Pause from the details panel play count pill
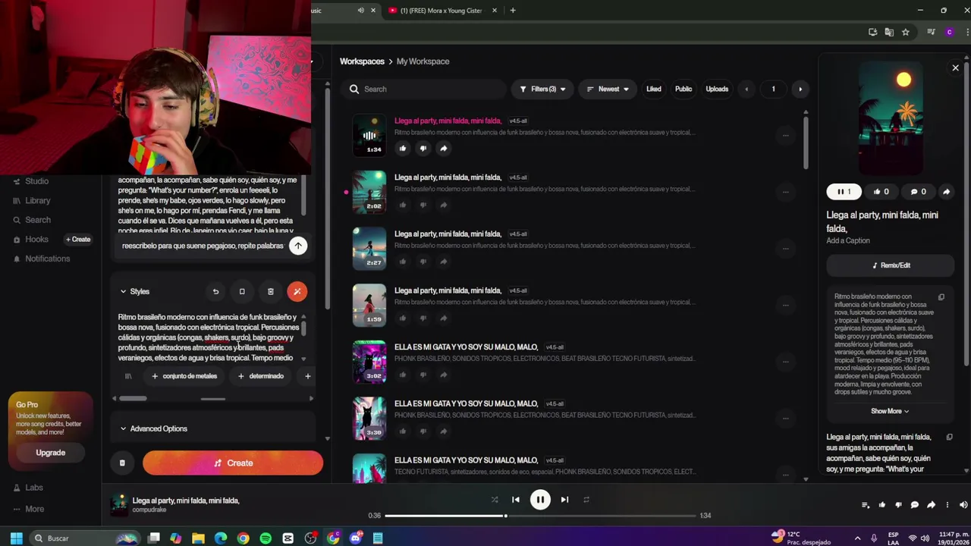 point(844,192)
